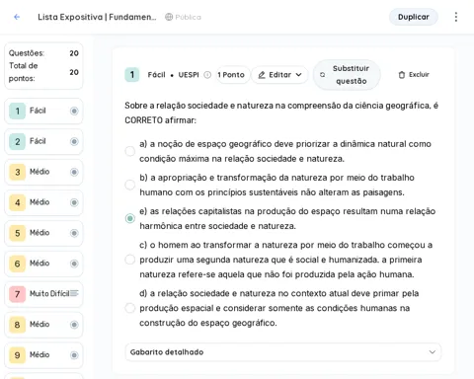Open question 8 Médio in sidebar
The image size is (474, 379).
pyautogui.click(x=43, y=325)
